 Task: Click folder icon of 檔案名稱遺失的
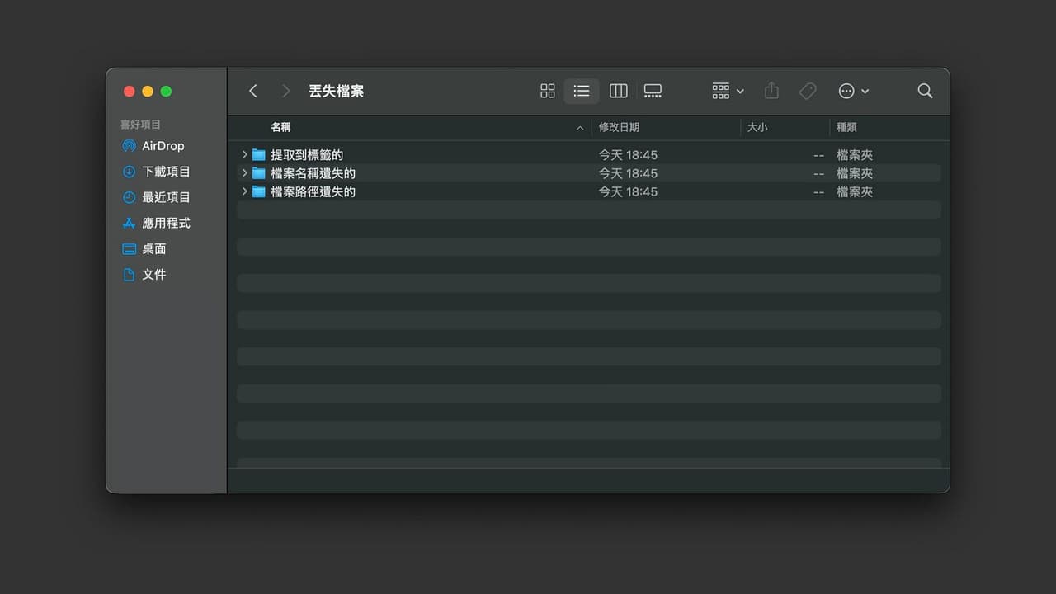259,173
